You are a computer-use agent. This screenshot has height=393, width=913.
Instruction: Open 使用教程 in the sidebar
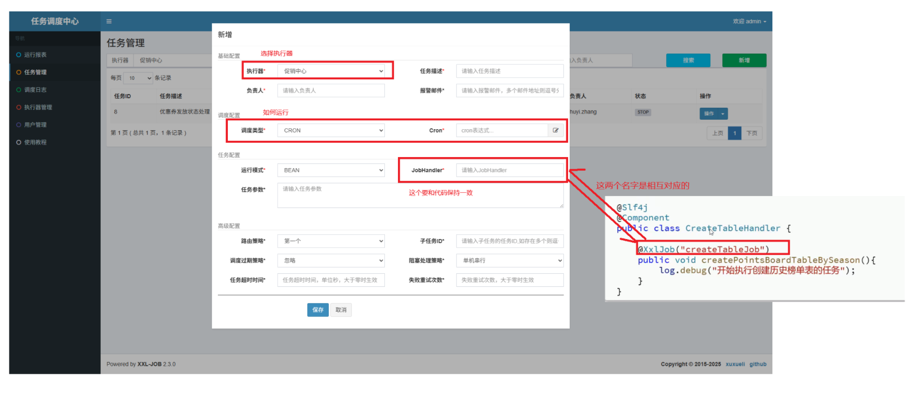click(x=55, y=142)
